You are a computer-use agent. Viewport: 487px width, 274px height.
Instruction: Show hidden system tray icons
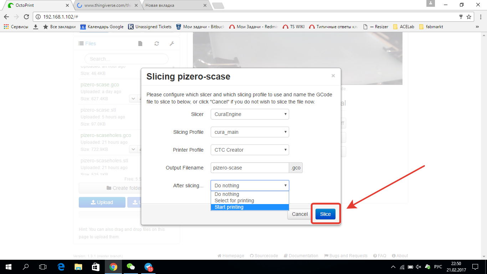[x=393, y=267]
